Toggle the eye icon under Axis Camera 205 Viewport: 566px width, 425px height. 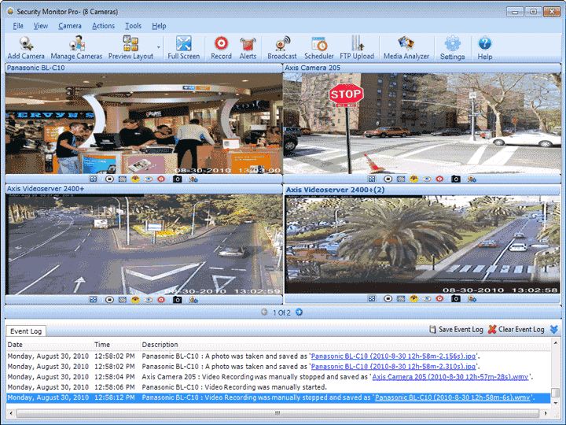point(427,179)
